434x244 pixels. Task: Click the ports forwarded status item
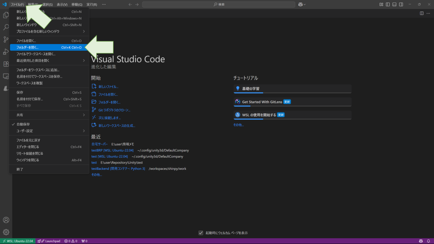point(84,241)
